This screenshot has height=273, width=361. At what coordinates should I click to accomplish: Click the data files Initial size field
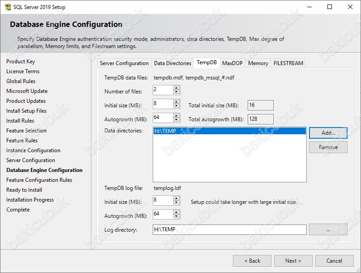[x=163, y=104]
